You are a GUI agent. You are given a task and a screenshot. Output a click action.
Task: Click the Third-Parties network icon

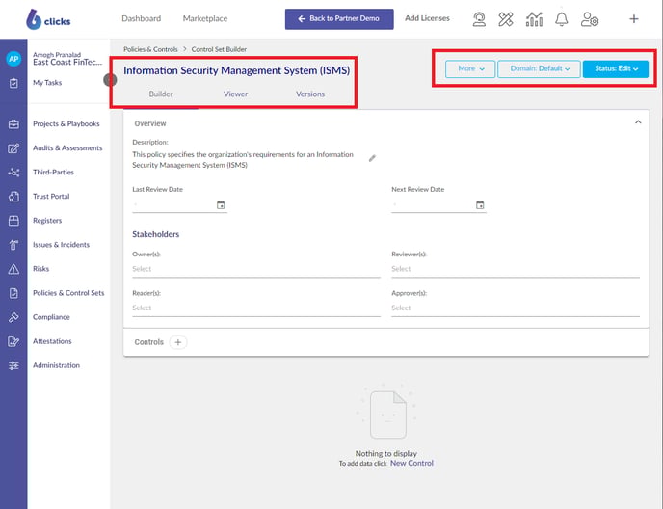click(13, 173)
